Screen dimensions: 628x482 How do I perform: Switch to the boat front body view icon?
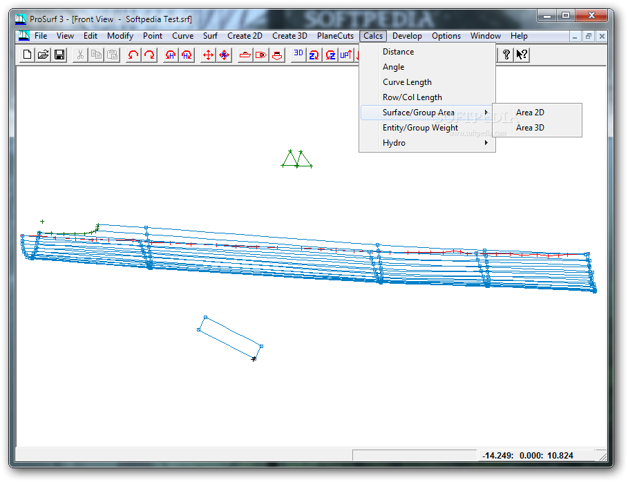click(x=277, y=55)
